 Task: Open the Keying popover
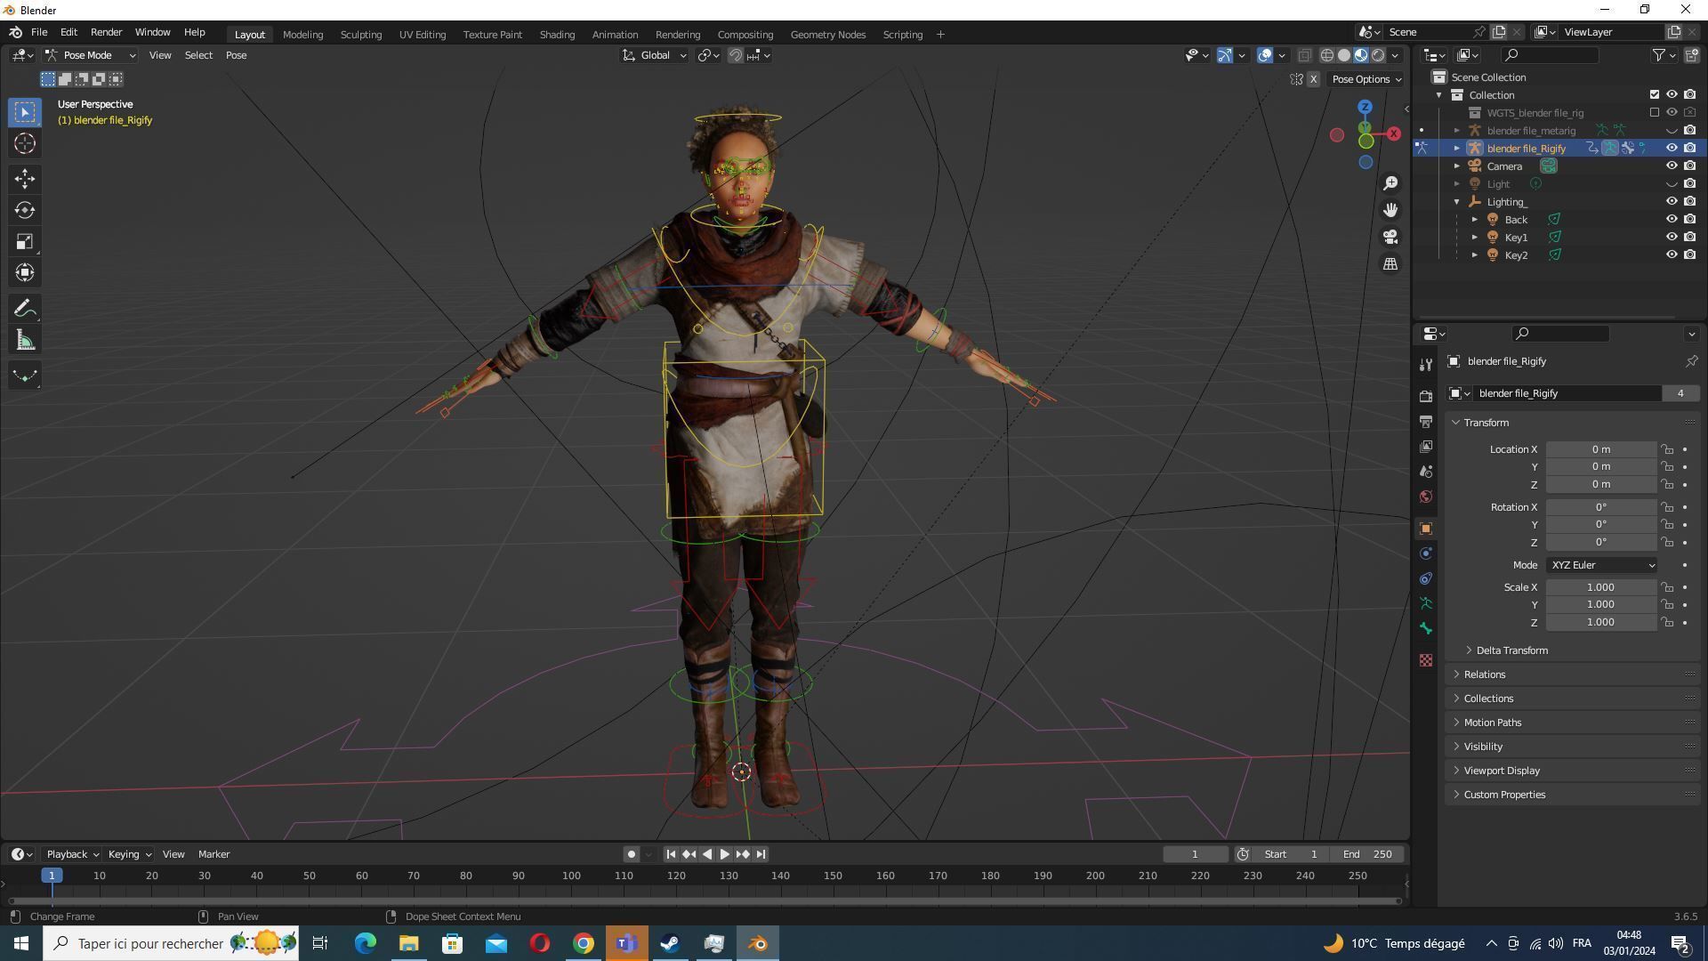pyautogui.click(x=129, y=854)
